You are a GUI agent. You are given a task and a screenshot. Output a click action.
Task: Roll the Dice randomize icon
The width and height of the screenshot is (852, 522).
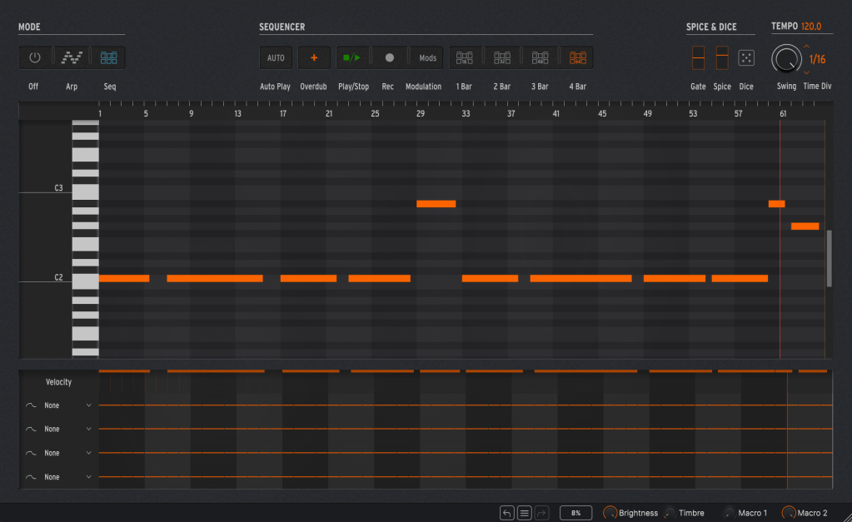click(746, 58)
